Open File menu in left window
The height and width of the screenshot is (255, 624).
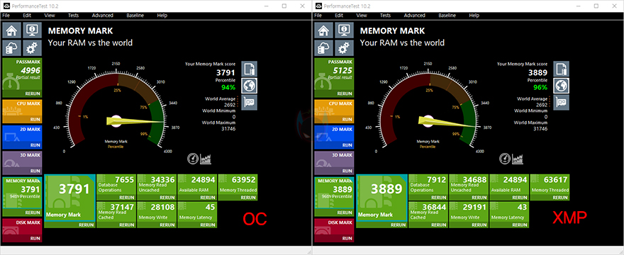pyautogui.click(x=6, y=16)
